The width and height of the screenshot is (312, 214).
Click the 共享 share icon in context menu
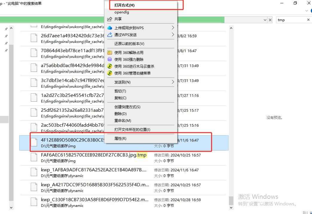click(x=109, y=18)
